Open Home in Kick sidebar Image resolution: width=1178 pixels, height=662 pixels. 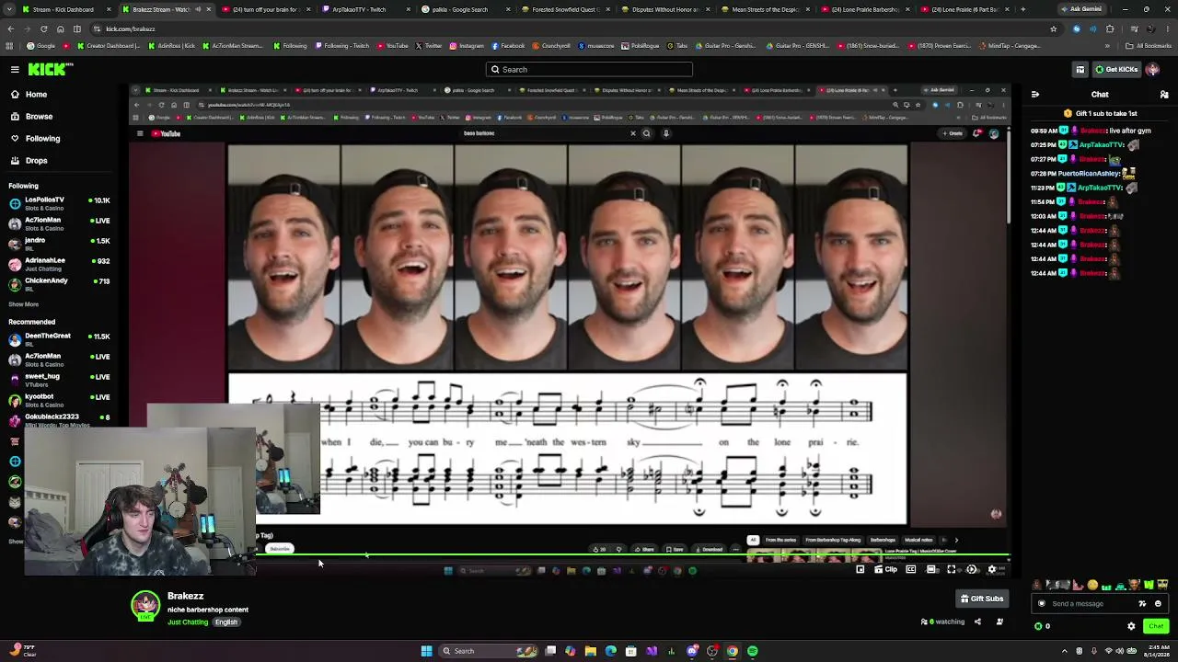point(36,95)
